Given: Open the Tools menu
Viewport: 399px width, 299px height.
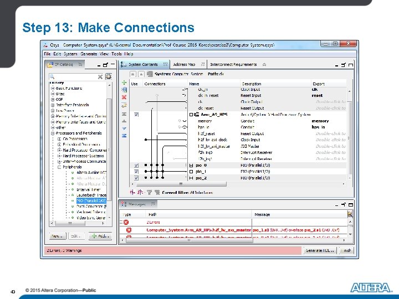Looking at the screenshot, I should pos(116,54).
